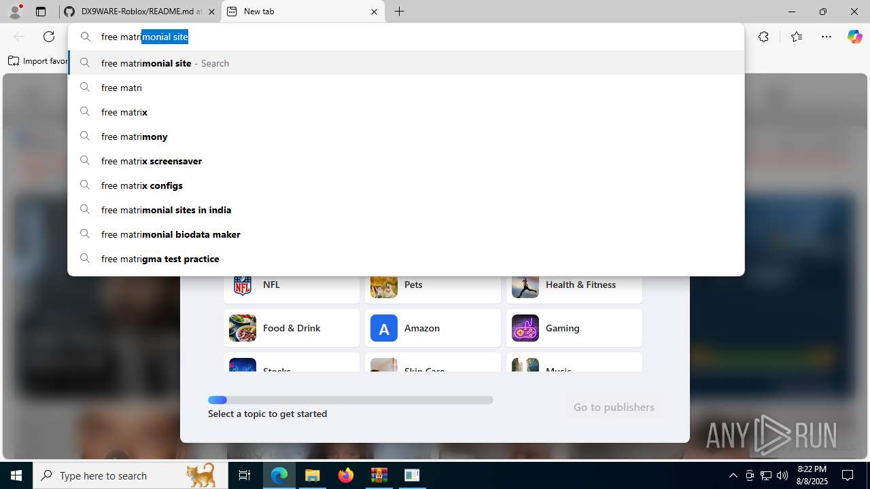Open Task View on the taskbar
The image size is (870, 489).
click(245, 475)
